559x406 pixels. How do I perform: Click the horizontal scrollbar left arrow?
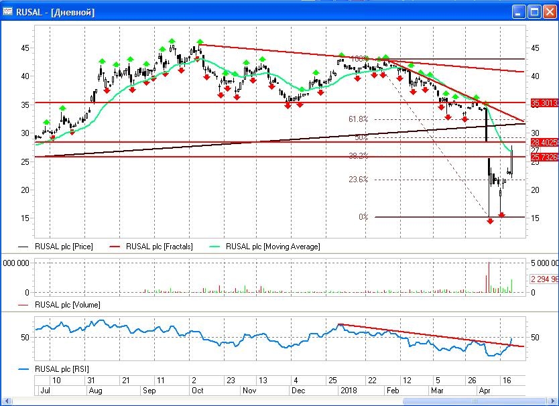tap(7, 401)
